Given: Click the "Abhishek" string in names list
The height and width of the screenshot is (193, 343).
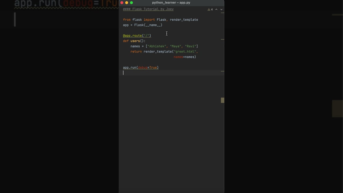Looking at the screenshot, I should coord(157,46).
